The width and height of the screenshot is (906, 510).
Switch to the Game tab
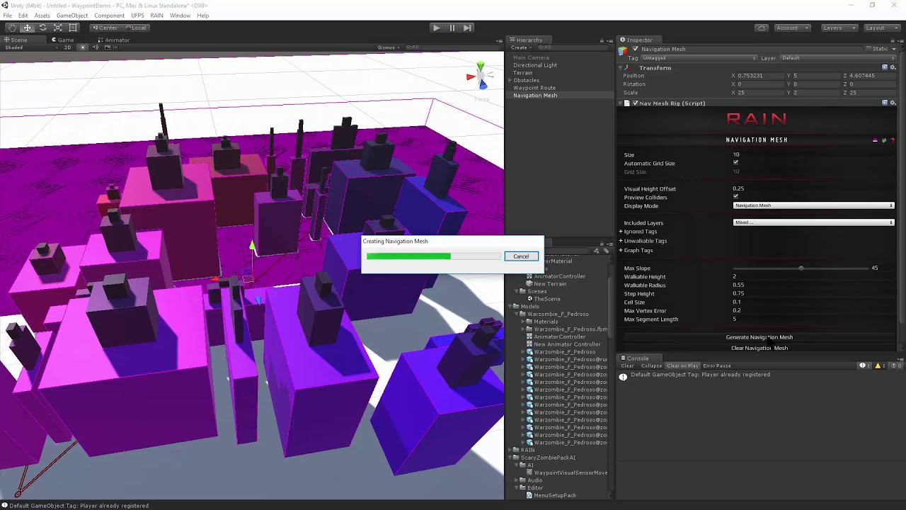(x=62, y=40)
